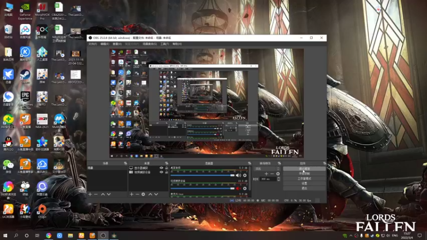This screenshot has height=240, width=427.
Task: Open File menu in OBS
Action: [x=92, y=44]
